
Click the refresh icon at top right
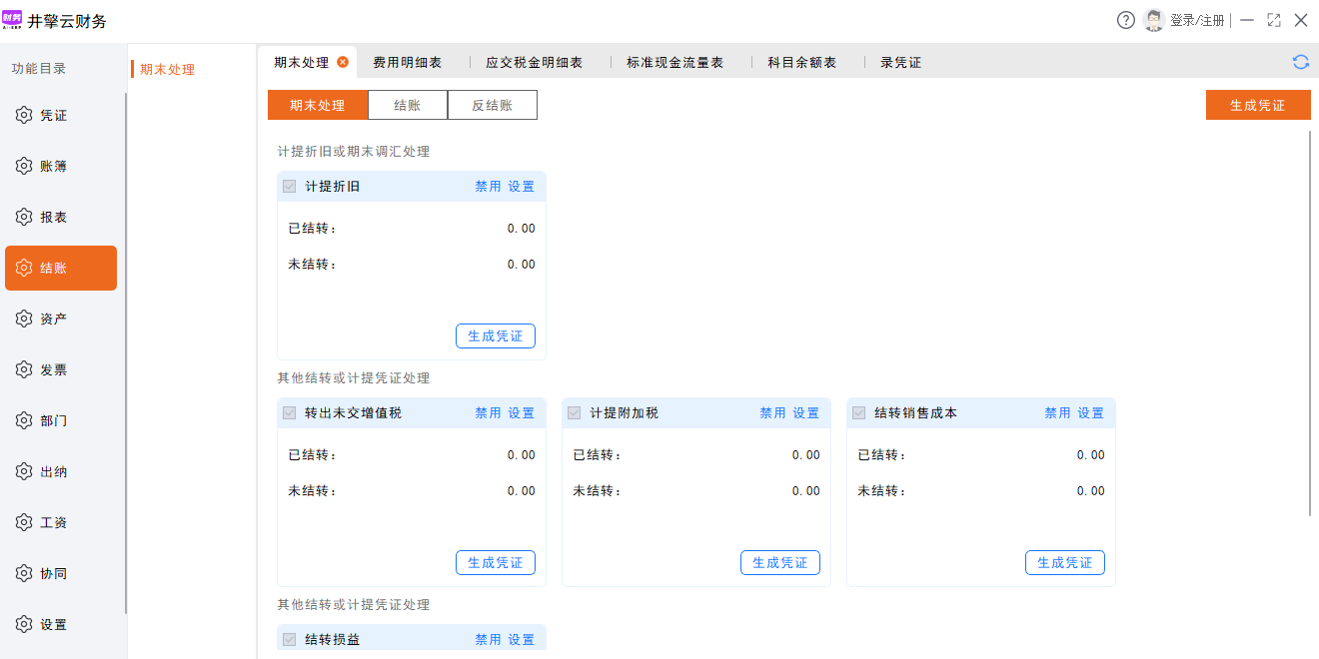coord(1300,62)
